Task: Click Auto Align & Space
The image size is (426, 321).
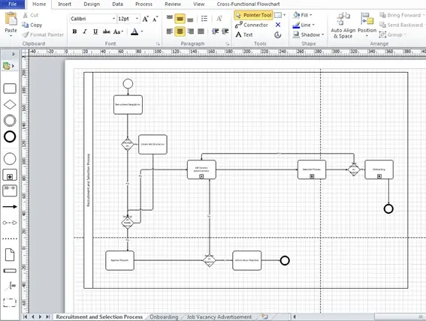Action: tap(343, 25)
